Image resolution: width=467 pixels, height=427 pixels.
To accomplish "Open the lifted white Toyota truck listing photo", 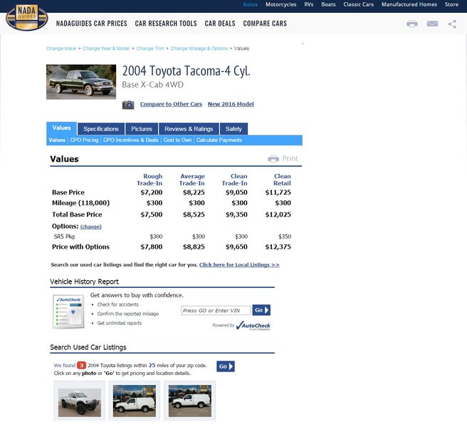I will [x=80, y=403].
